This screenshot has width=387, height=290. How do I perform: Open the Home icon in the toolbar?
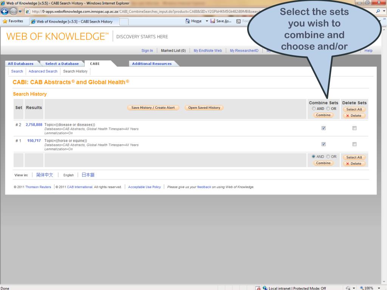pos(188,21)
